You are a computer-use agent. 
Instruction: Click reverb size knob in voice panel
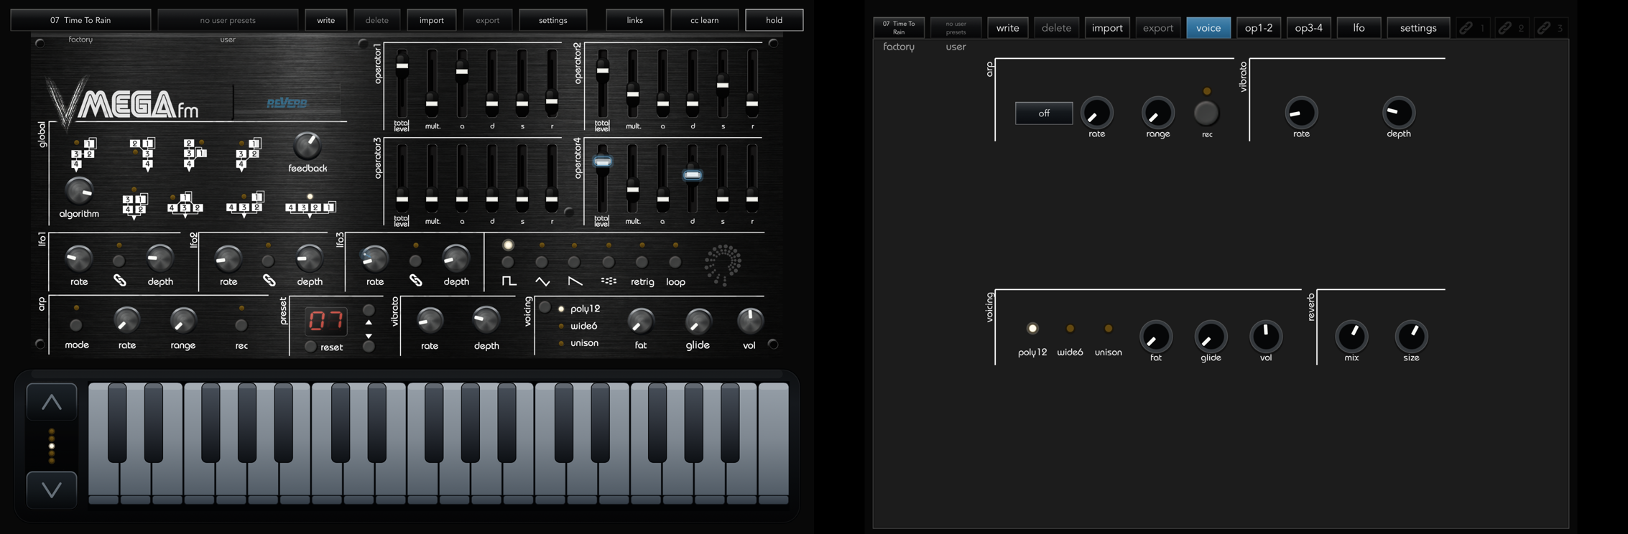click(x=1411, y=335)
